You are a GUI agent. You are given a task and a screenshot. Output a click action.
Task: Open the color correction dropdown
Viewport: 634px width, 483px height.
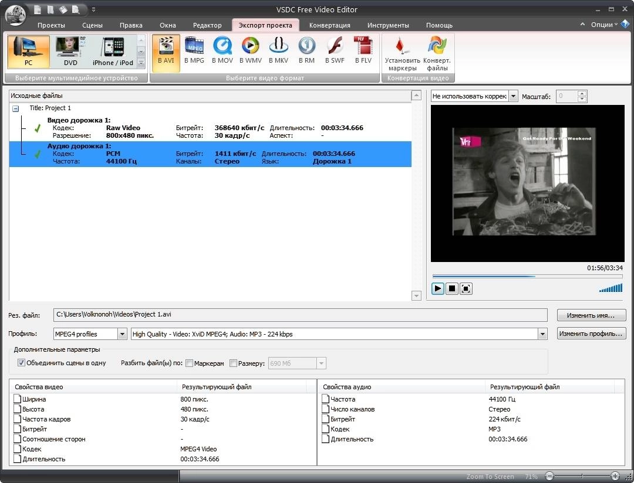tap(512, 96)
